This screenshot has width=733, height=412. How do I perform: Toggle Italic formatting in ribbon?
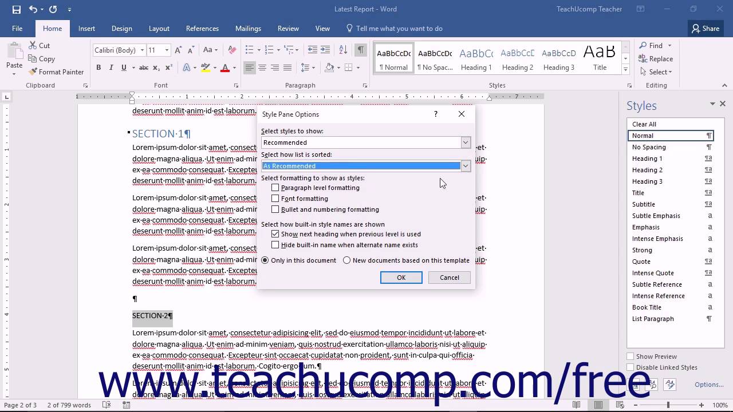click(x=111, y=68)
